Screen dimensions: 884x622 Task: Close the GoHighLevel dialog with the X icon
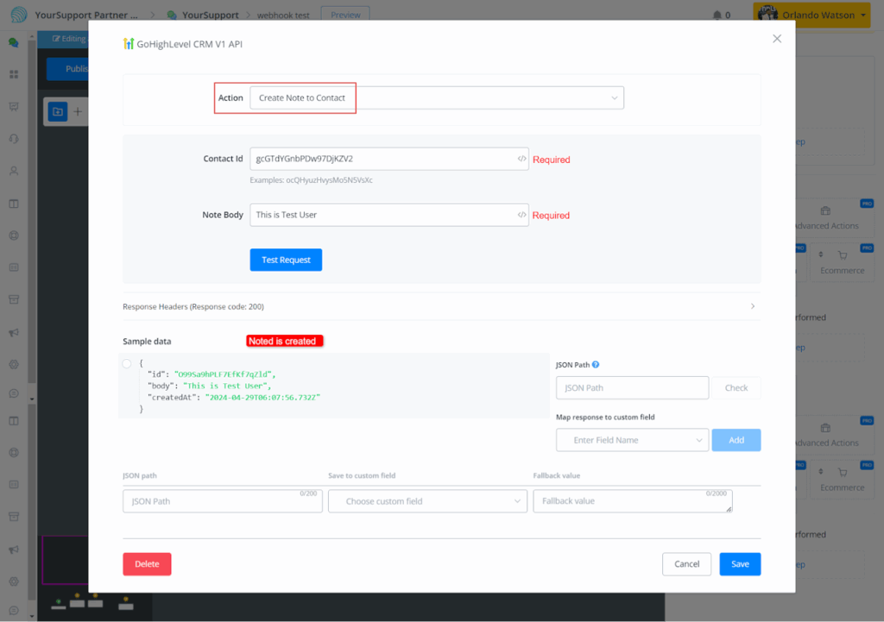pos(777,39)
